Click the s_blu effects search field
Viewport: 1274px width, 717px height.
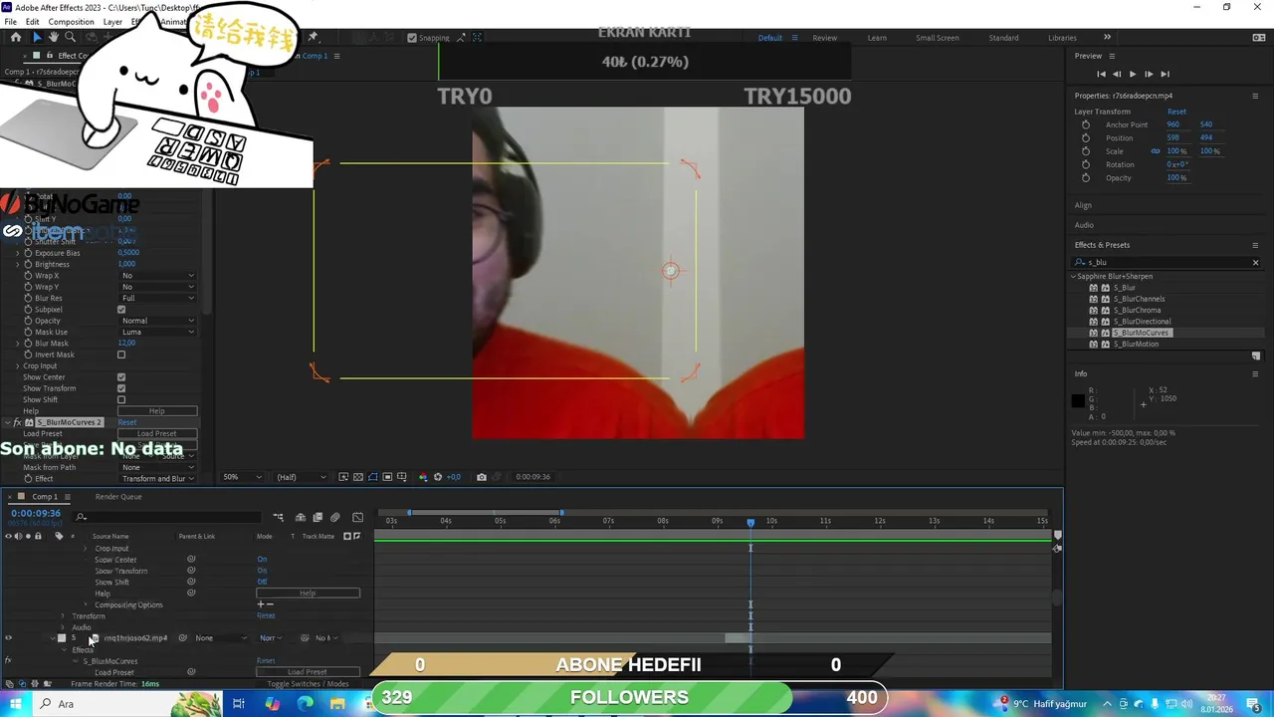point(1165,263)
